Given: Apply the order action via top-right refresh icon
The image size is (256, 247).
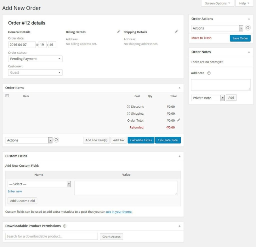Looking at the screenshot, I should click(247, 28).
